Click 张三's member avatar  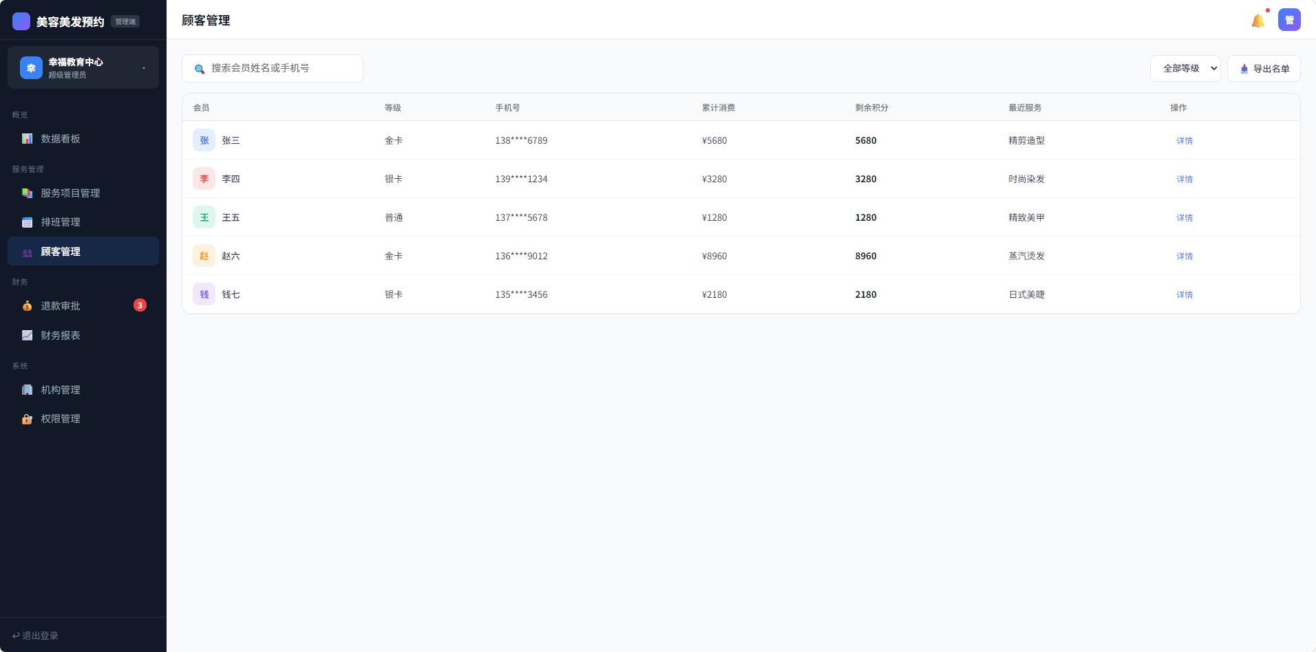click(204, 140)
